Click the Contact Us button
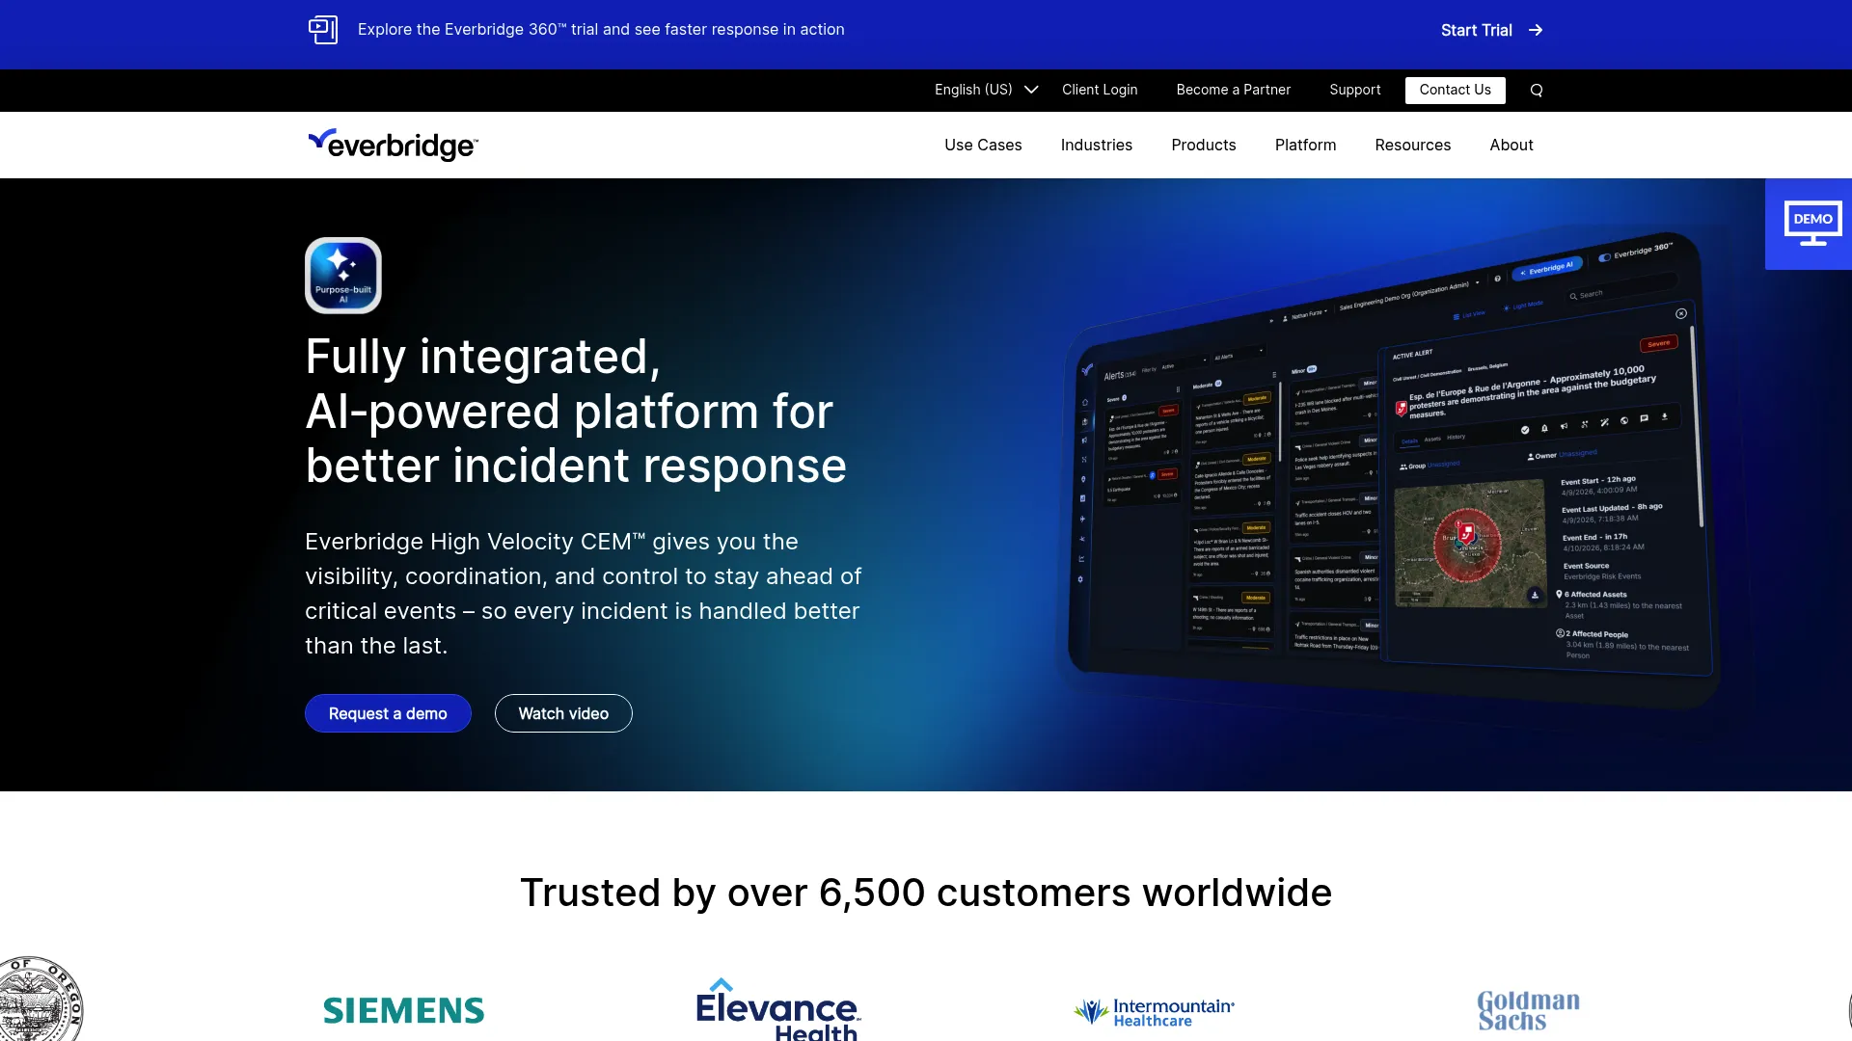 click(x=1455, y=91)
